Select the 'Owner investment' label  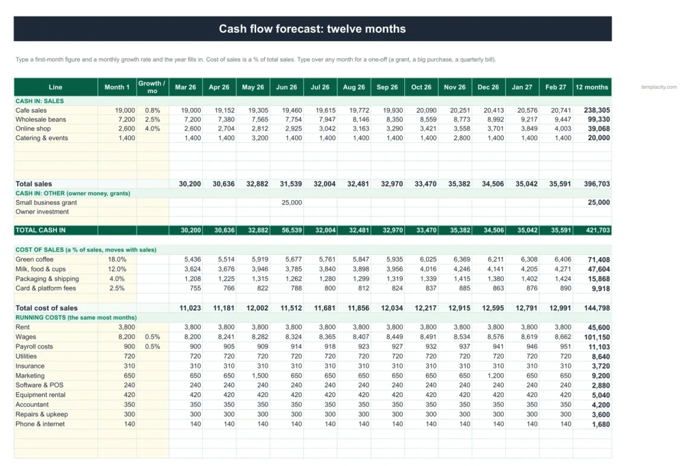pyautogui.click(x=42, y=212)
